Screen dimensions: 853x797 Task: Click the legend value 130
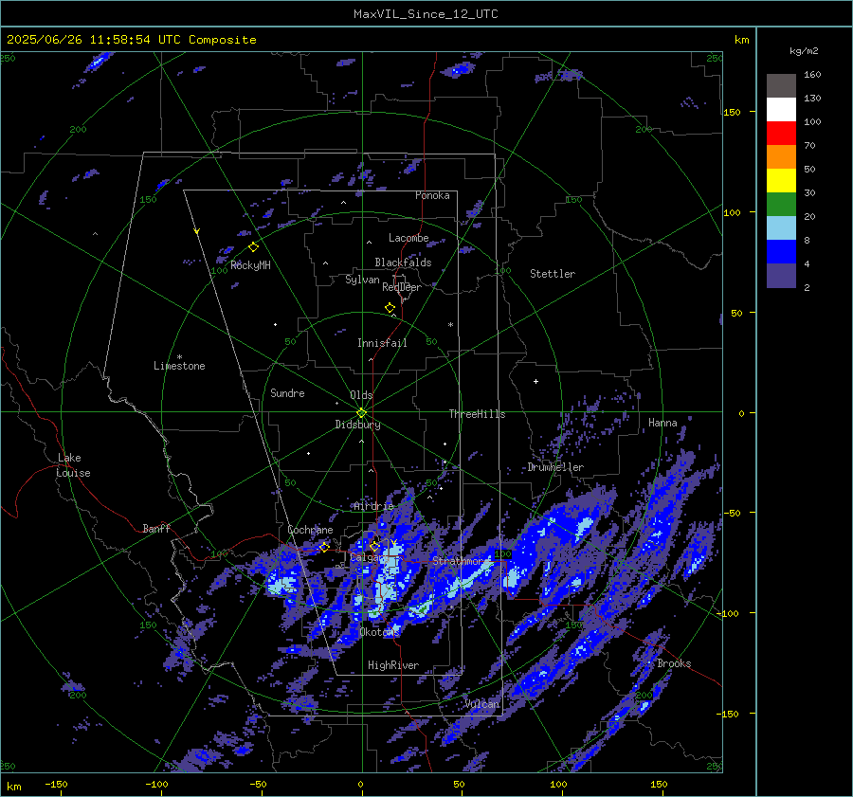(x=812, y=99)
